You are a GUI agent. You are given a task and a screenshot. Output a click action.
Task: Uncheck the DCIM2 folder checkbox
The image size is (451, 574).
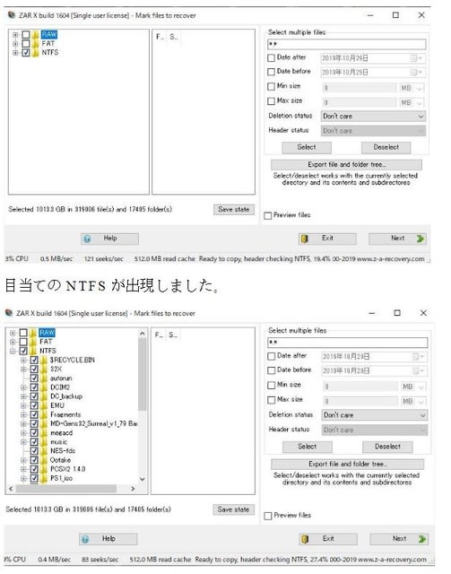coord(34,387)
